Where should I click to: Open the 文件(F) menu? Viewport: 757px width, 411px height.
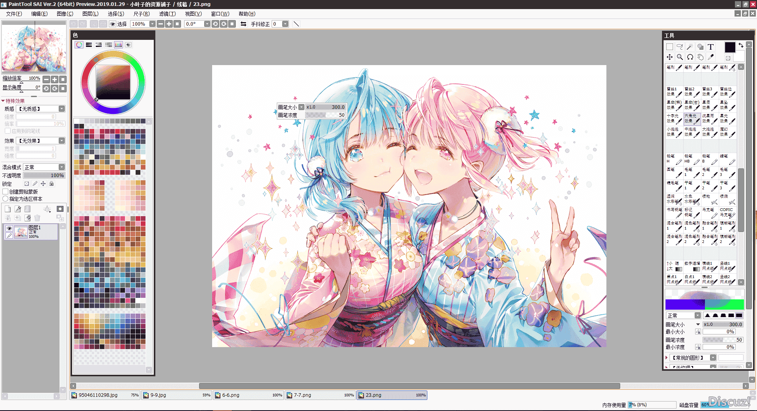pos(14,14)
